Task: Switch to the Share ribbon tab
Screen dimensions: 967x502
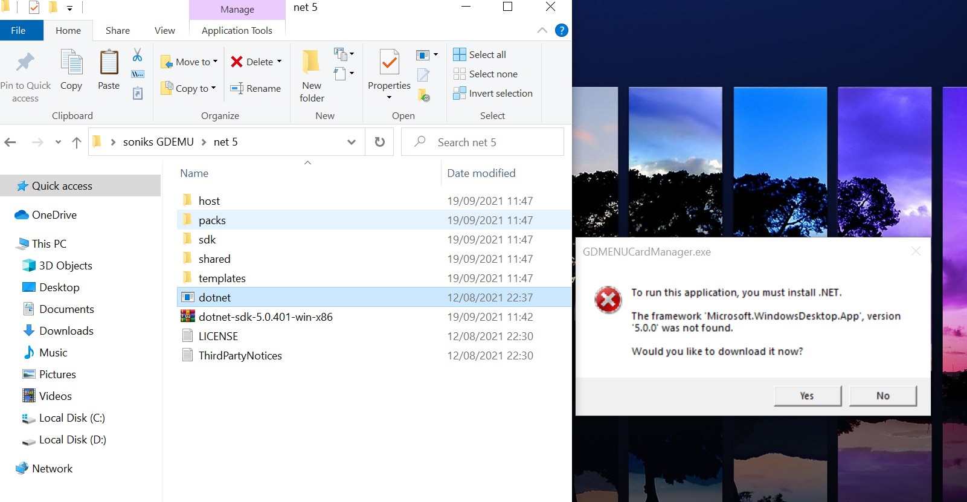Action: tap(118, 30)
